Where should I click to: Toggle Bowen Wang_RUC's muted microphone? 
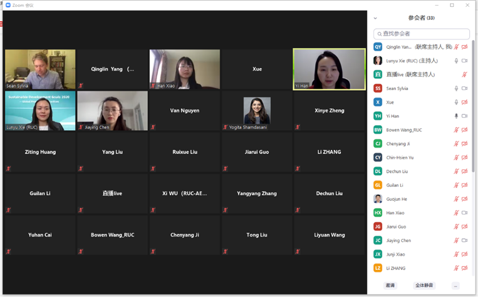point(456,130)
